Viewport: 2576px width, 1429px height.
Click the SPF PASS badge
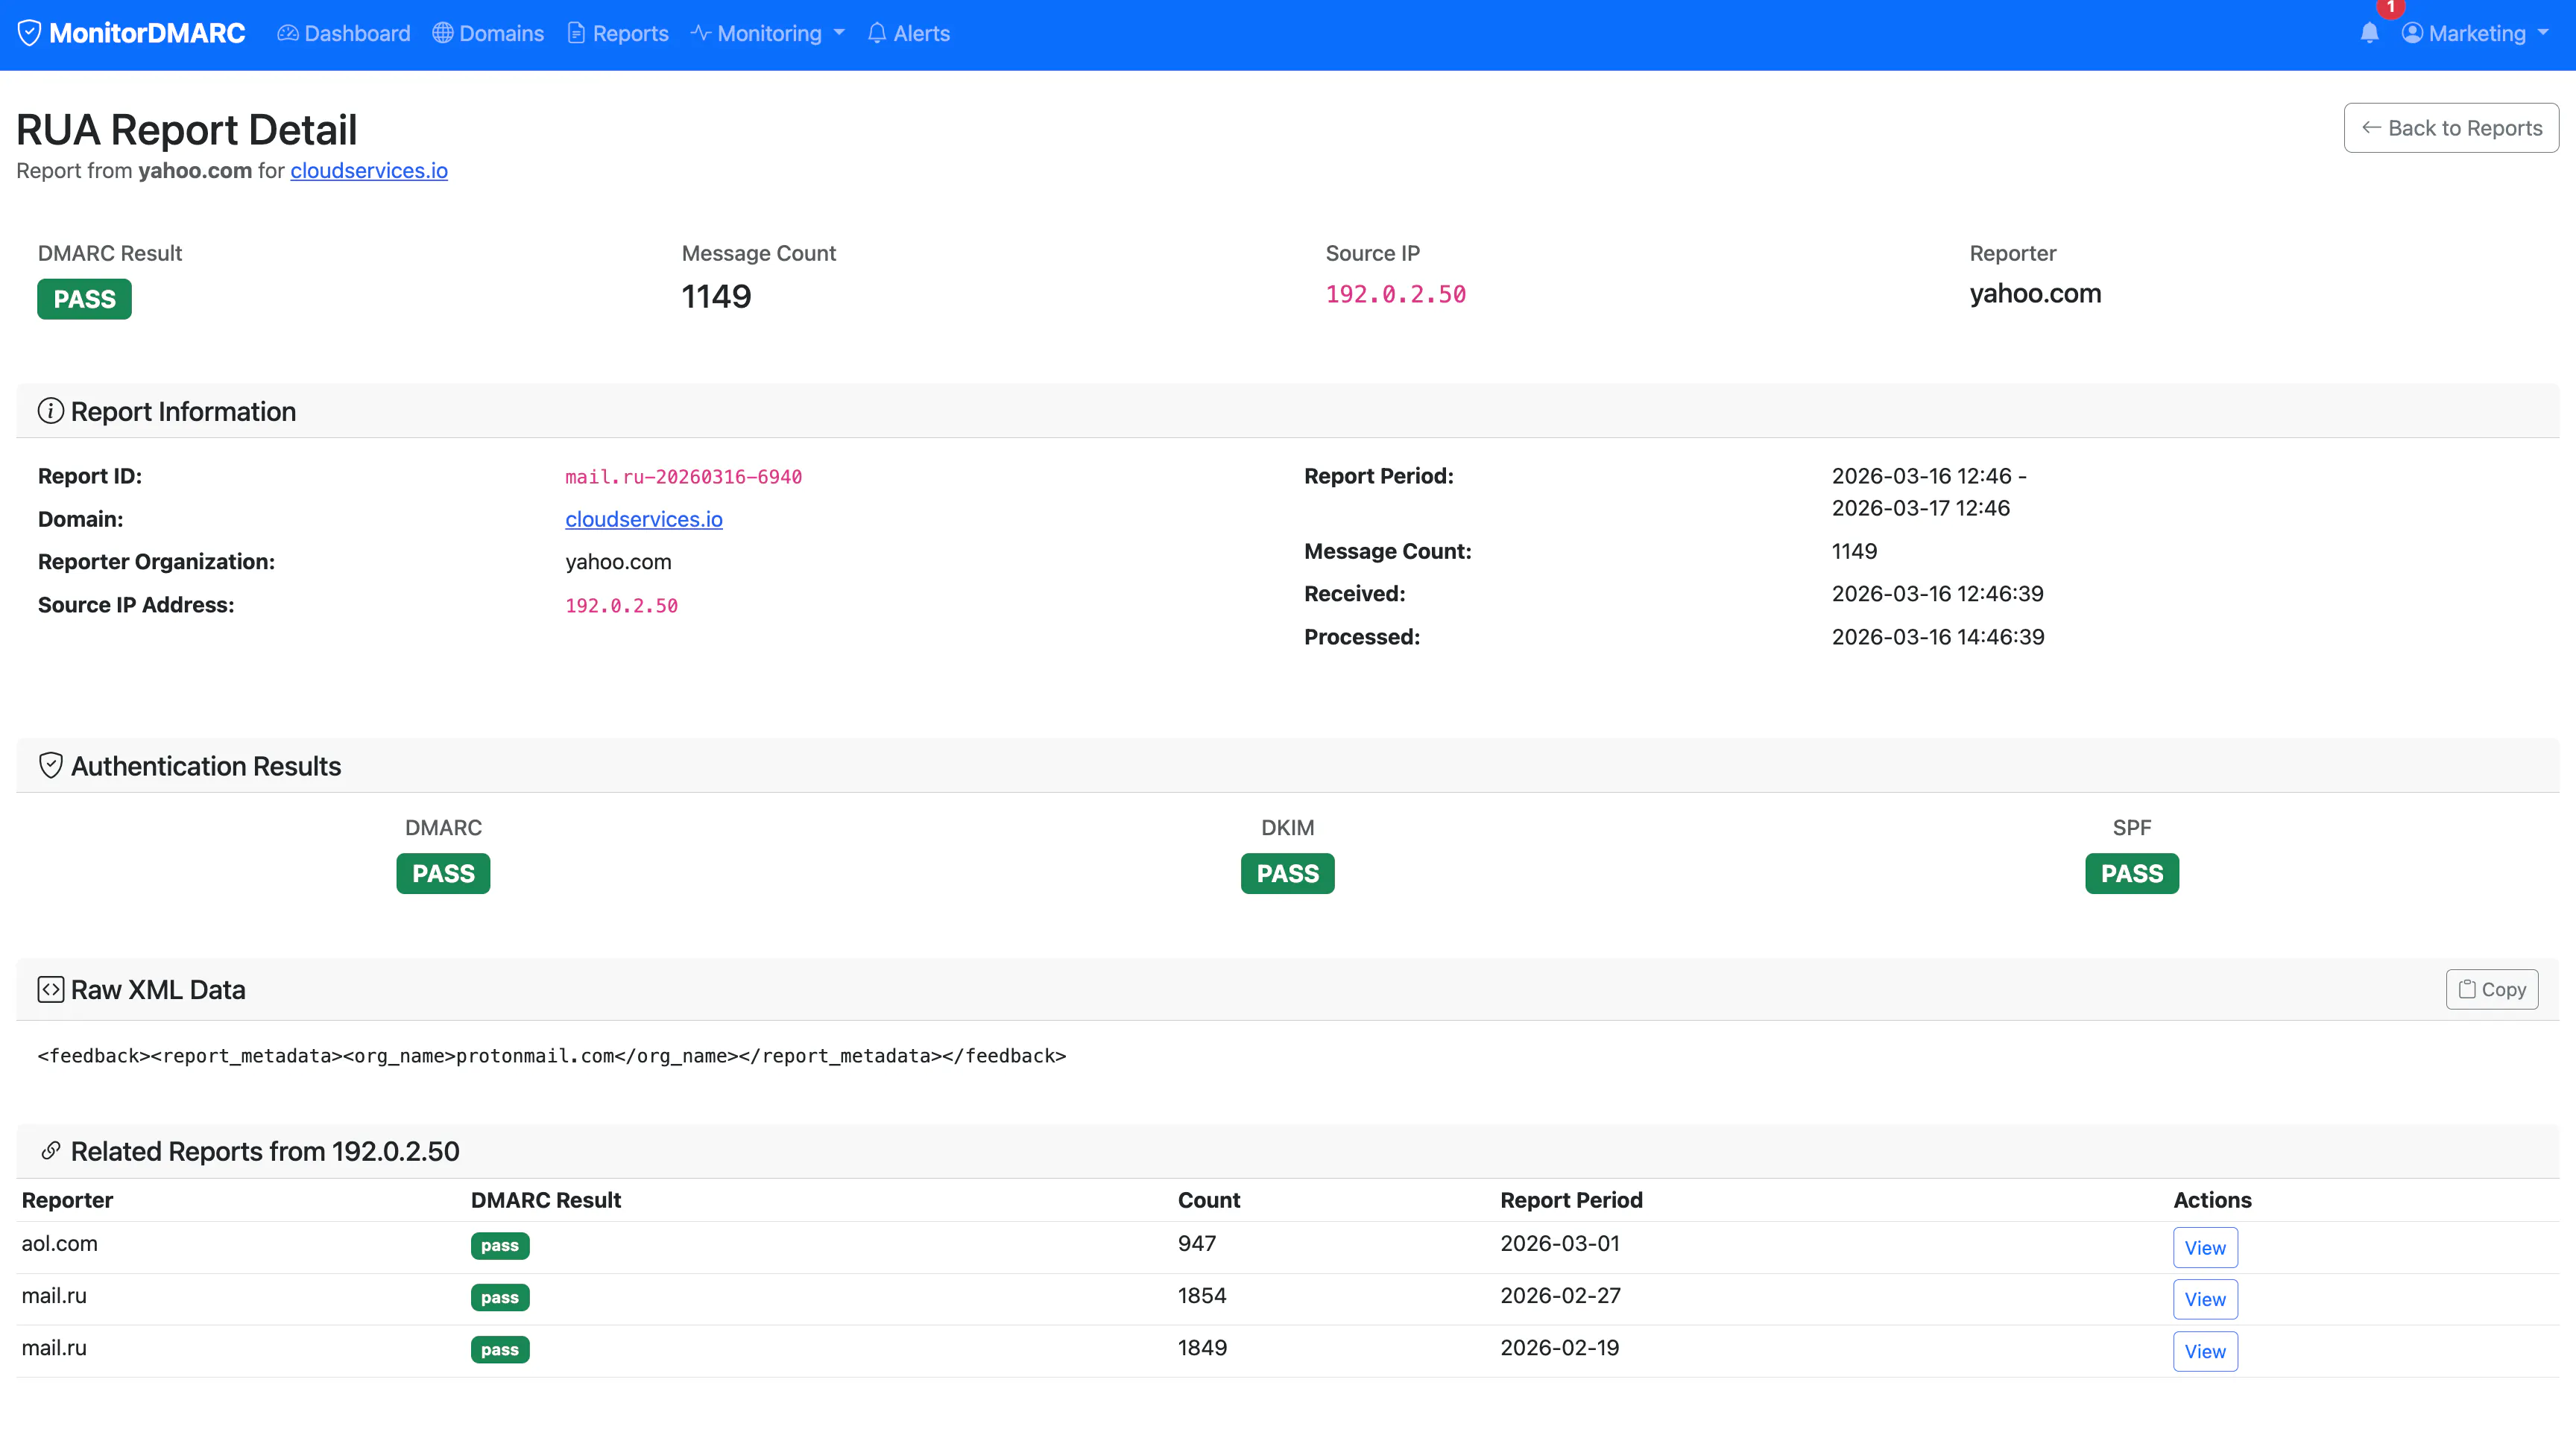pos(2132,873)
